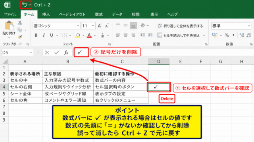Open the Undo history dropdown arrow
The height and width of the screenshot is (142, 254).
tap(30, 5)
